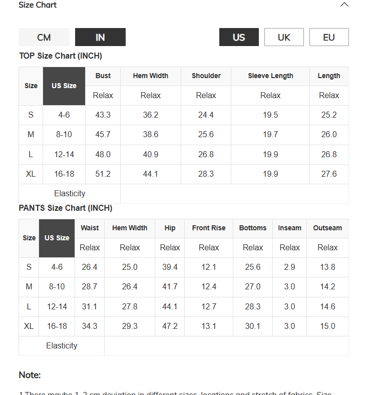The image size is (366, 395).
Task: Click the Inseam column header
Action: click(x=289, y=228)
